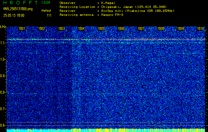
Task: Select the date stamp 25.05.13 18:00
Action: 14,16
